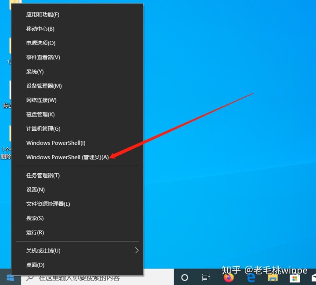316x285 pixels.
Task: Open 磁盘管理(K)
Action: click(x=77, y=114)
